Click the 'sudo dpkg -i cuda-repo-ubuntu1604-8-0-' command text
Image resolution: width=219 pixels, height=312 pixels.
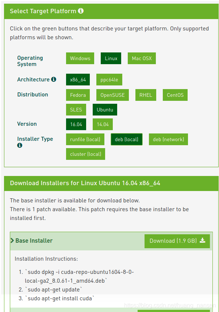coord(80,272)
